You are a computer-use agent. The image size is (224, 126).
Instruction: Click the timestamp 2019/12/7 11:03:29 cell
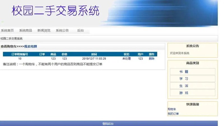(x=94, y=59)
